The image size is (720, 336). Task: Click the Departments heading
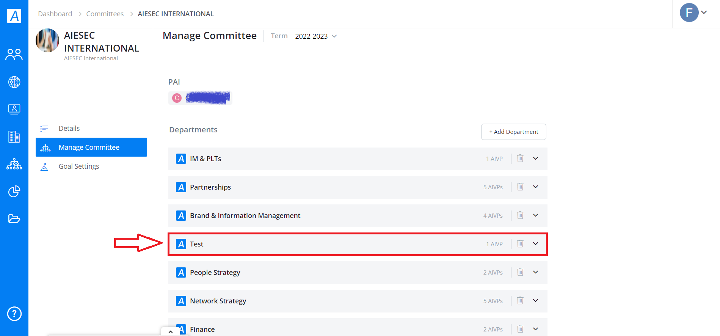click(x=193, y=130)
